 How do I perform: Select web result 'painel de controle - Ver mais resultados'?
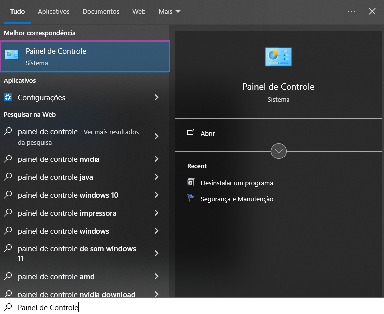click(x=79, y=137)
